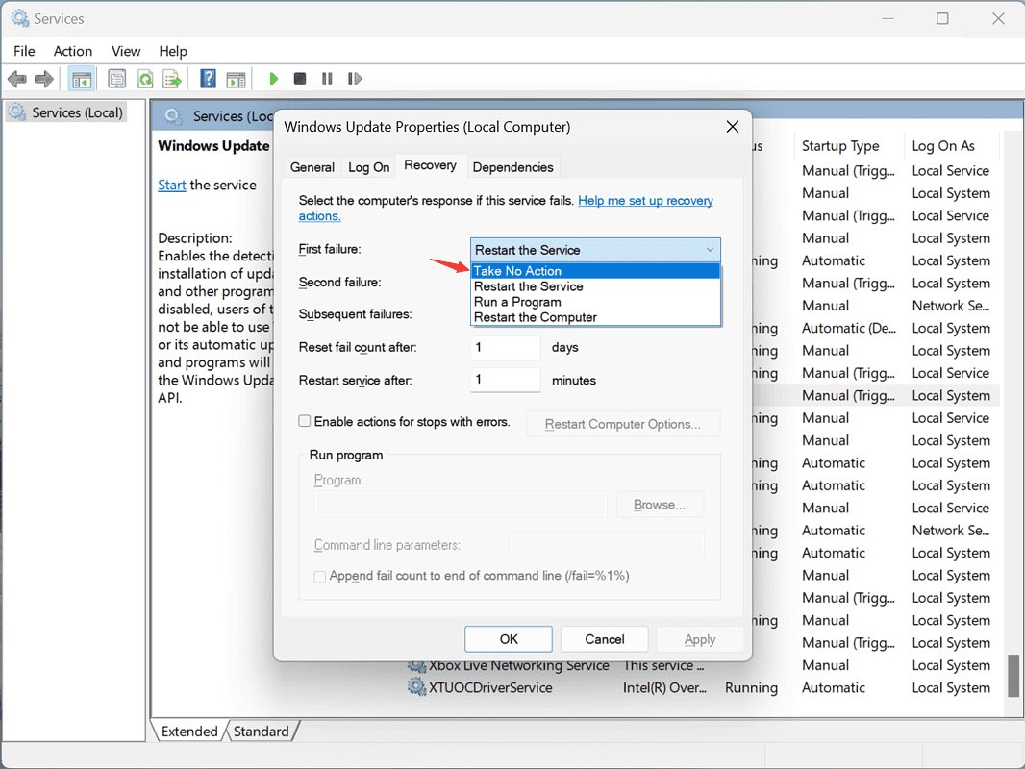Switch to the Log On tab
Screen dimensions: 1025x769
368,167
